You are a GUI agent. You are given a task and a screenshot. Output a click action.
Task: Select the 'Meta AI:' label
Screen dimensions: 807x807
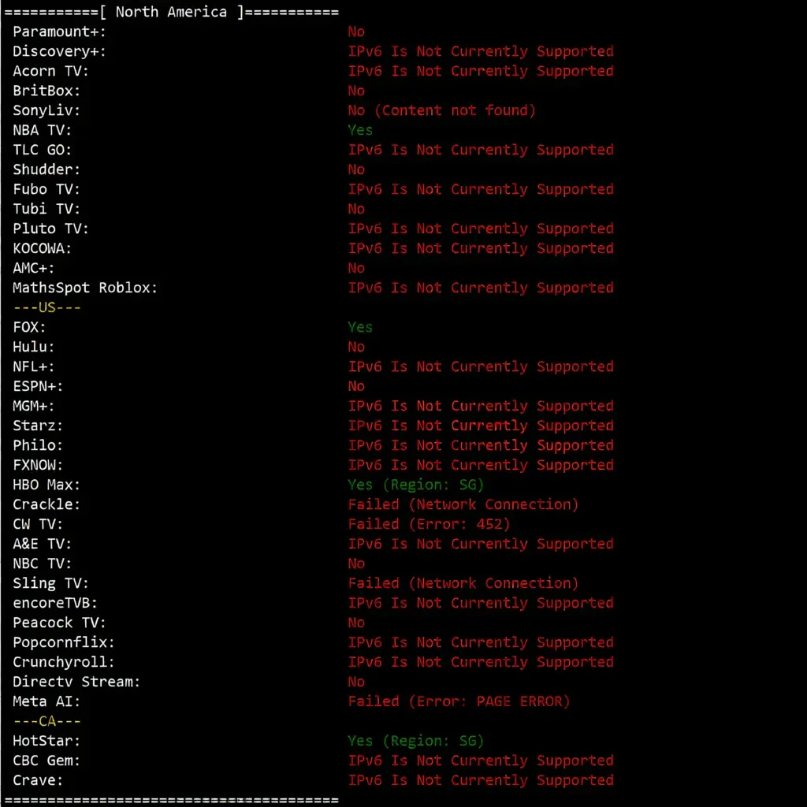[x=46, y=701]
